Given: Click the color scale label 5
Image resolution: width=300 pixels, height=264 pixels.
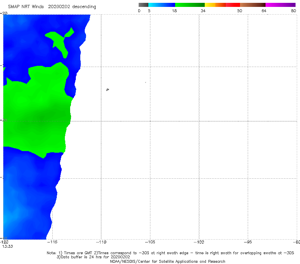Looking at the screenshot, I should point(149,11).
